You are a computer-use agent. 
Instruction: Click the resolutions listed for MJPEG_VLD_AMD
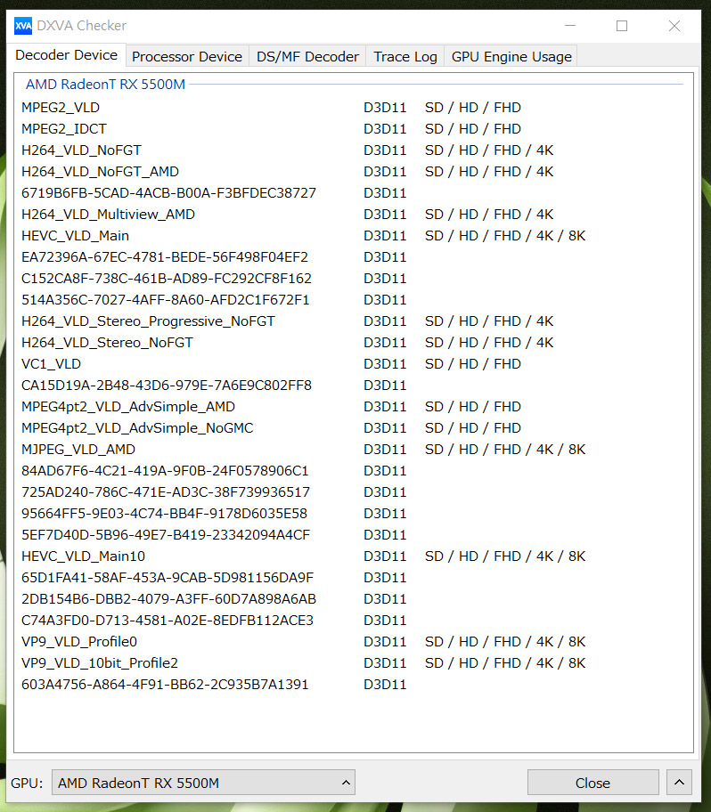[505, 449]
